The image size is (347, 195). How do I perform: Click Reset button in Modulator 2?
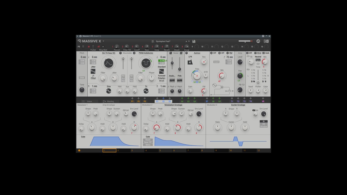pyautogui.click(x=148, y=140)
